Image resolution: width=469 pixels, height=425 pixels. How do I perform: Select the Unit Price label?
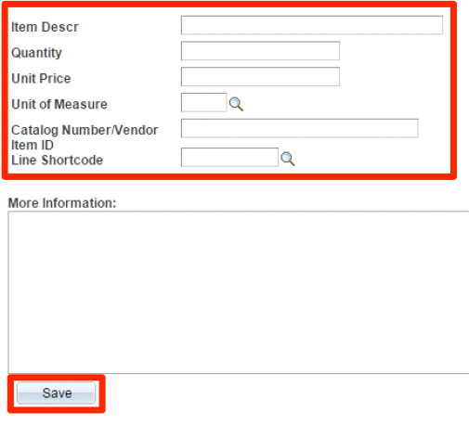pyautogui.click(x=41, y=79)
